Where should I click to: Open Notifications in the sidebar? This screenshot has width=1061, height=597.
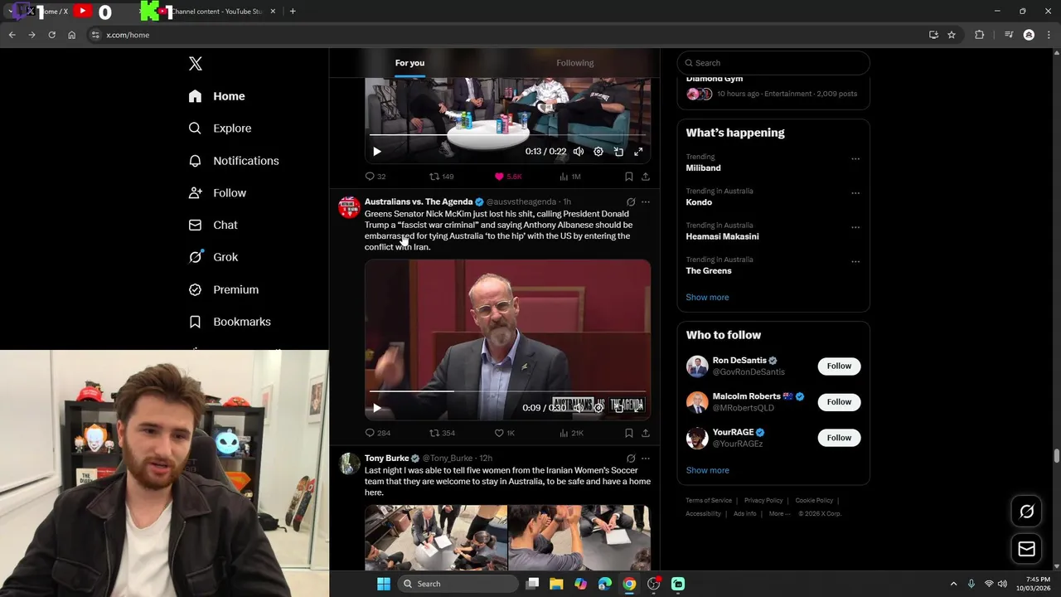point(233,161)
